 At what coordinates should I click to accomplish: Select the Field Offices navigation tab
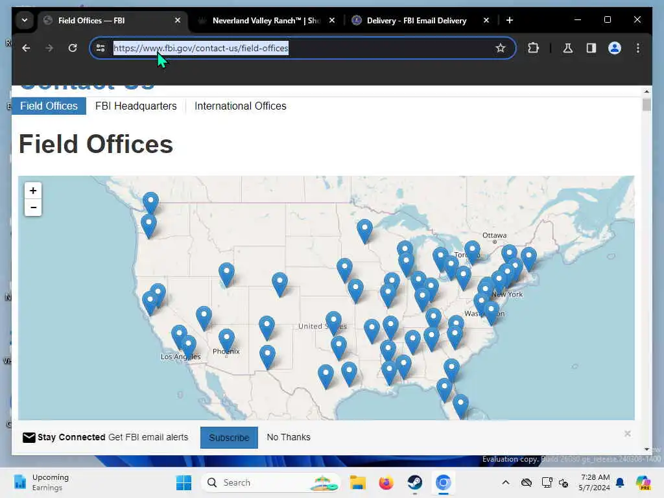(49, 106)
